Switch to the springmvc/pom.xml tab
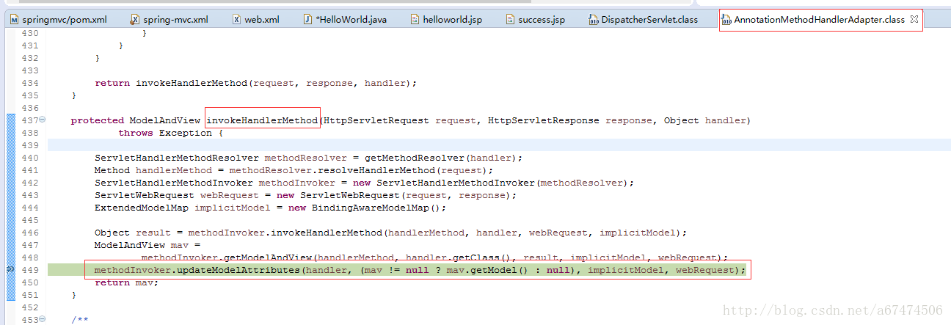Viewport: 951px width, 325px height. pyautogui.click(x=59, y=20)
